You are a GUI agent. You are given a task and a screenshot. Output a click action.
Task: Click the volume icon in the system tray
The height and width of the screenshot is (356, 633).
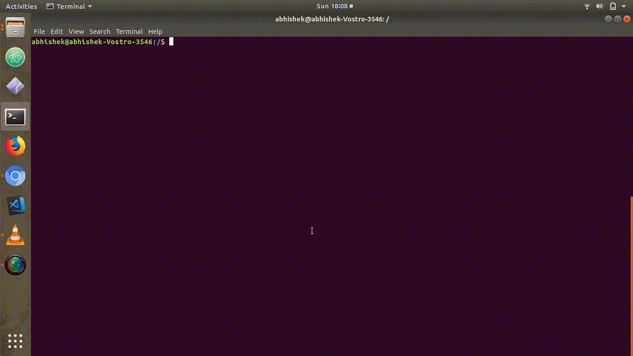coord(599,6)
